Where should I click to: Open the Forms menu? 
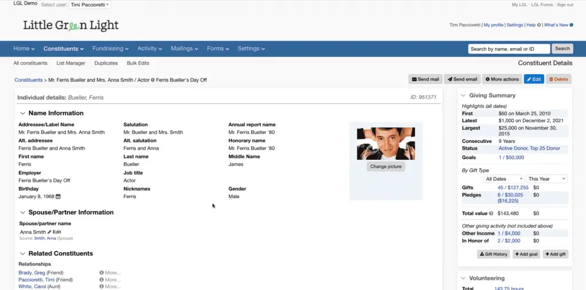tap(218, 49)
